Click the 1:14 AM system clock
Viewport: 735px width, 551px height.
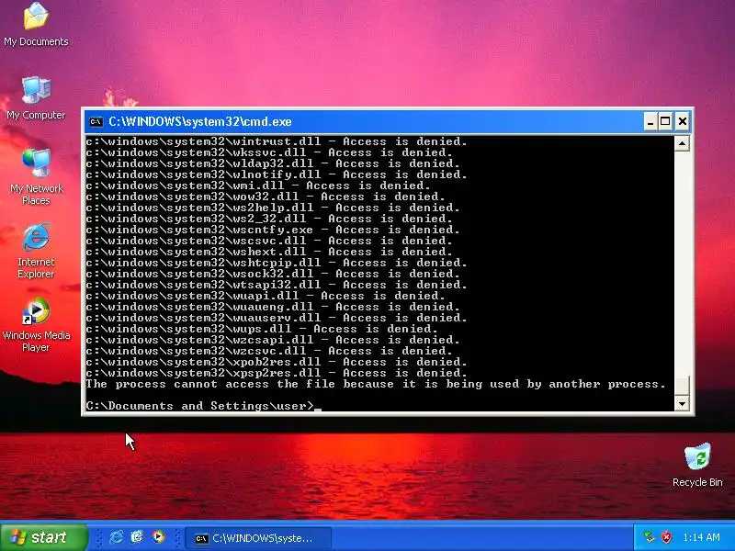pyautogui.click(x=701, y=537)
